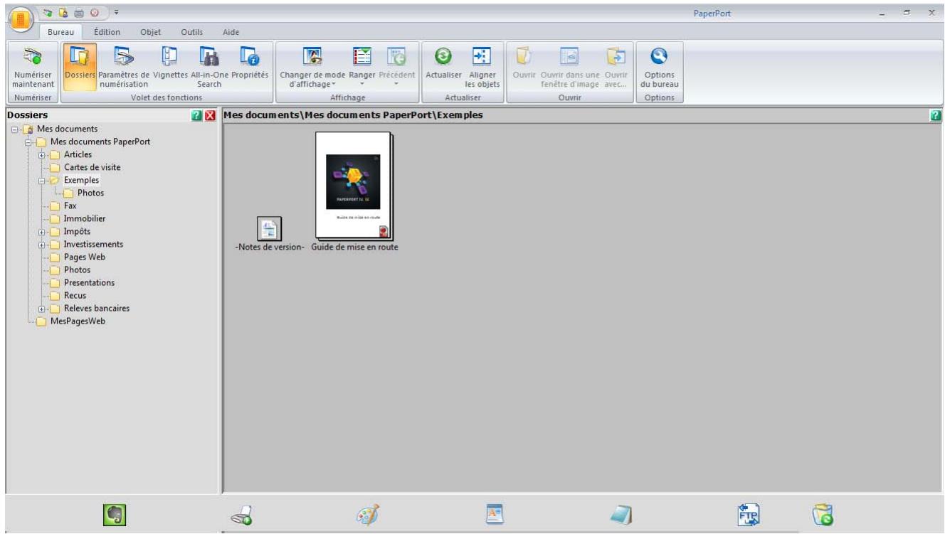The width and height of the screenshot is (945, 534).
Task: Select the MesPagesWeb folder
Action: coord(78,321)
